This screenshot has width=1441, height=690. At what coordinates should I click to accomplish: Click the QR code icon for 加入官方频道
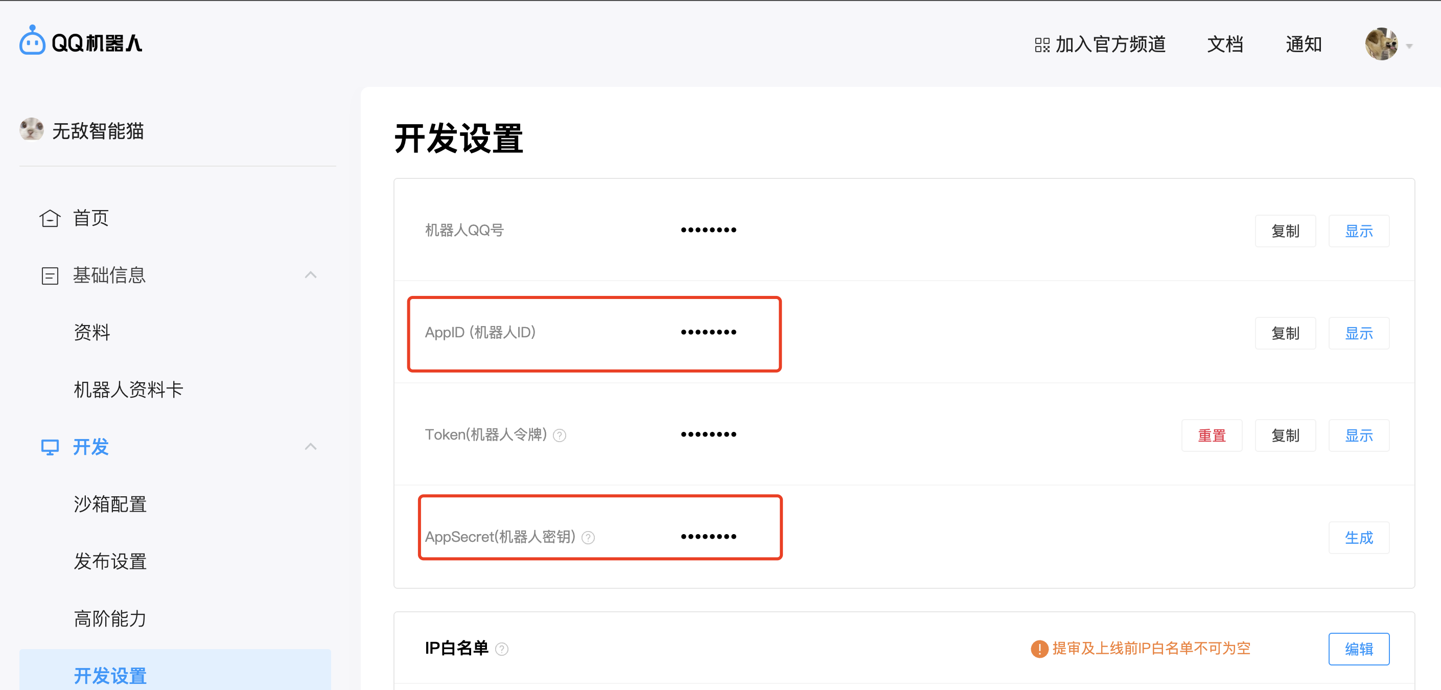pos(1041,45)
